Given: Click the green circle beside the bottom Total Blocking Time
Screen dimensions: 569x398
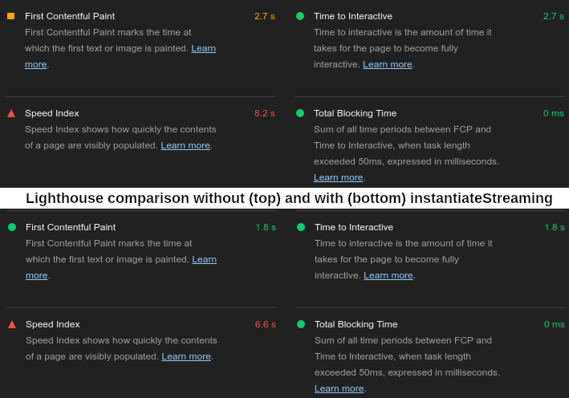Looking at the screenshot, I should [x=301, y=324].
